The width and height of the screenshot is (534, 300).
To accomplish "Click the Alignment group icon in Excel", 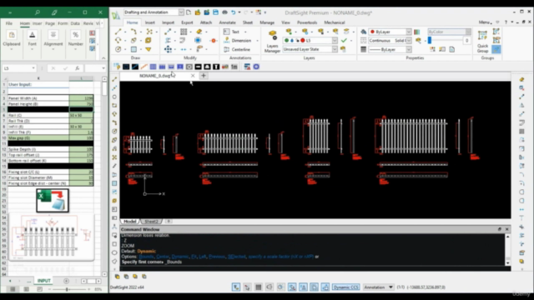I will pyautogui.click(x=53, y=35).
